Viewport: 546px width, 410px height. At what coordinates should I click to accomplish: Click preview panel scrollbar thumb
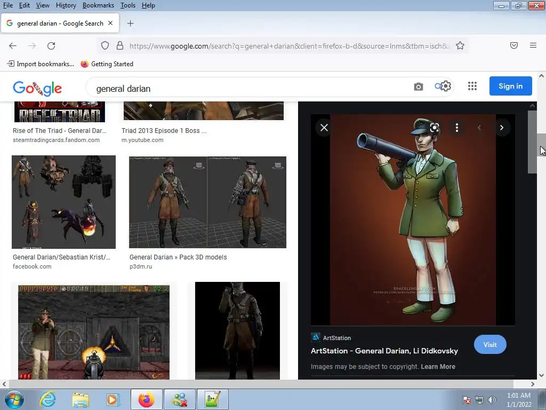(x=532, y=142)
